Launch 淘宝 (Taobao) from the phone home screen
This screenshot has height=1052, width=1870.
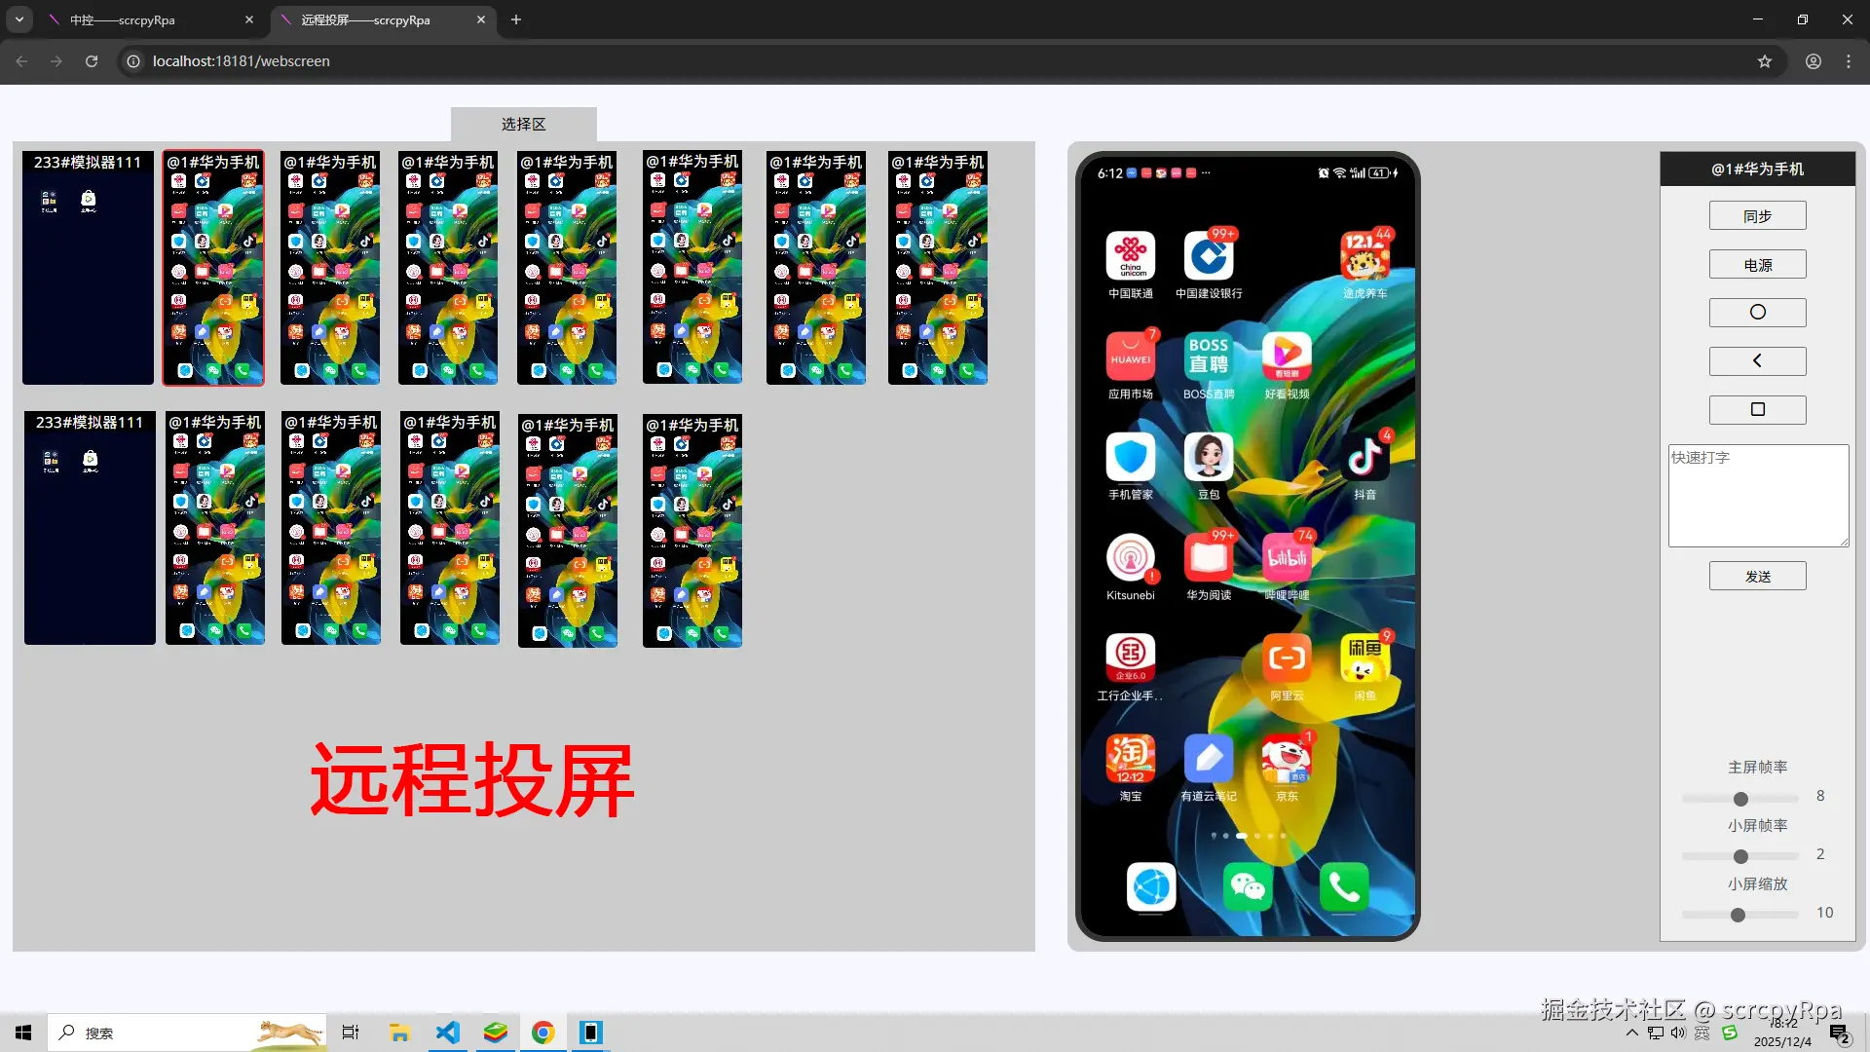(1130, 758)
